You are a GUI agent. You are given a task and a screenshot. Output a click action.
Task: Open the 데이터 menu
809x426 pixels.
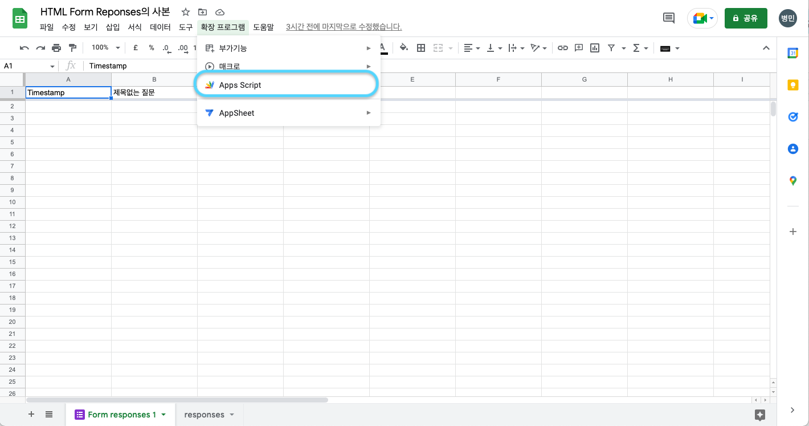tap(160, 27)
